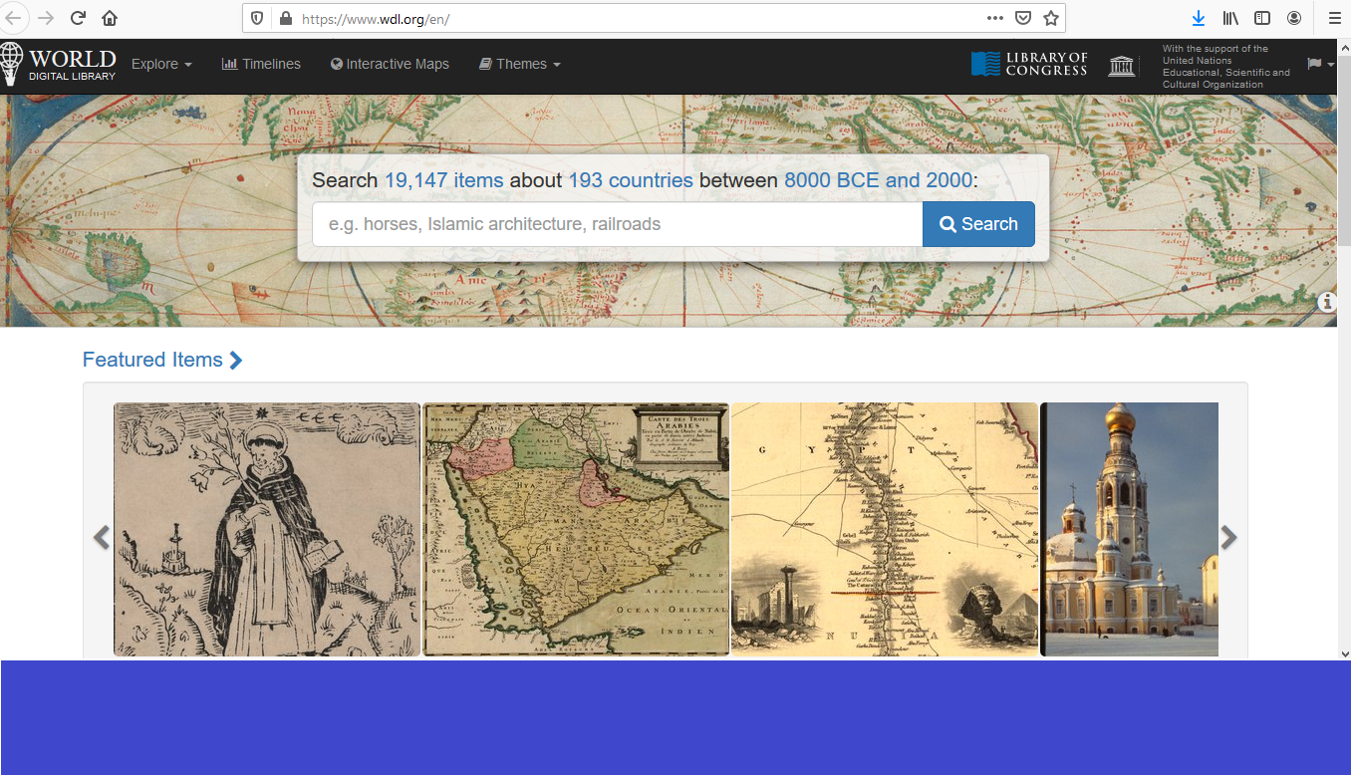Viewport: 1351px width, 775px height.
Task: Click the browser back arrow
Action: [x=12, y=18]
